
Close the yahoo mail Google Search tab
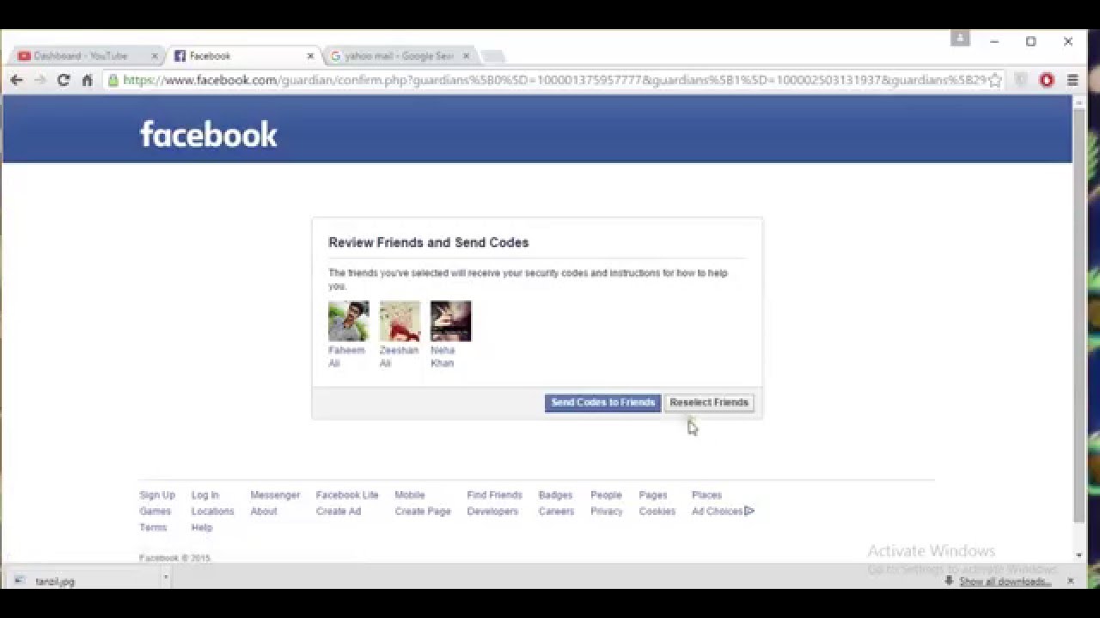(x=467, y=56)
